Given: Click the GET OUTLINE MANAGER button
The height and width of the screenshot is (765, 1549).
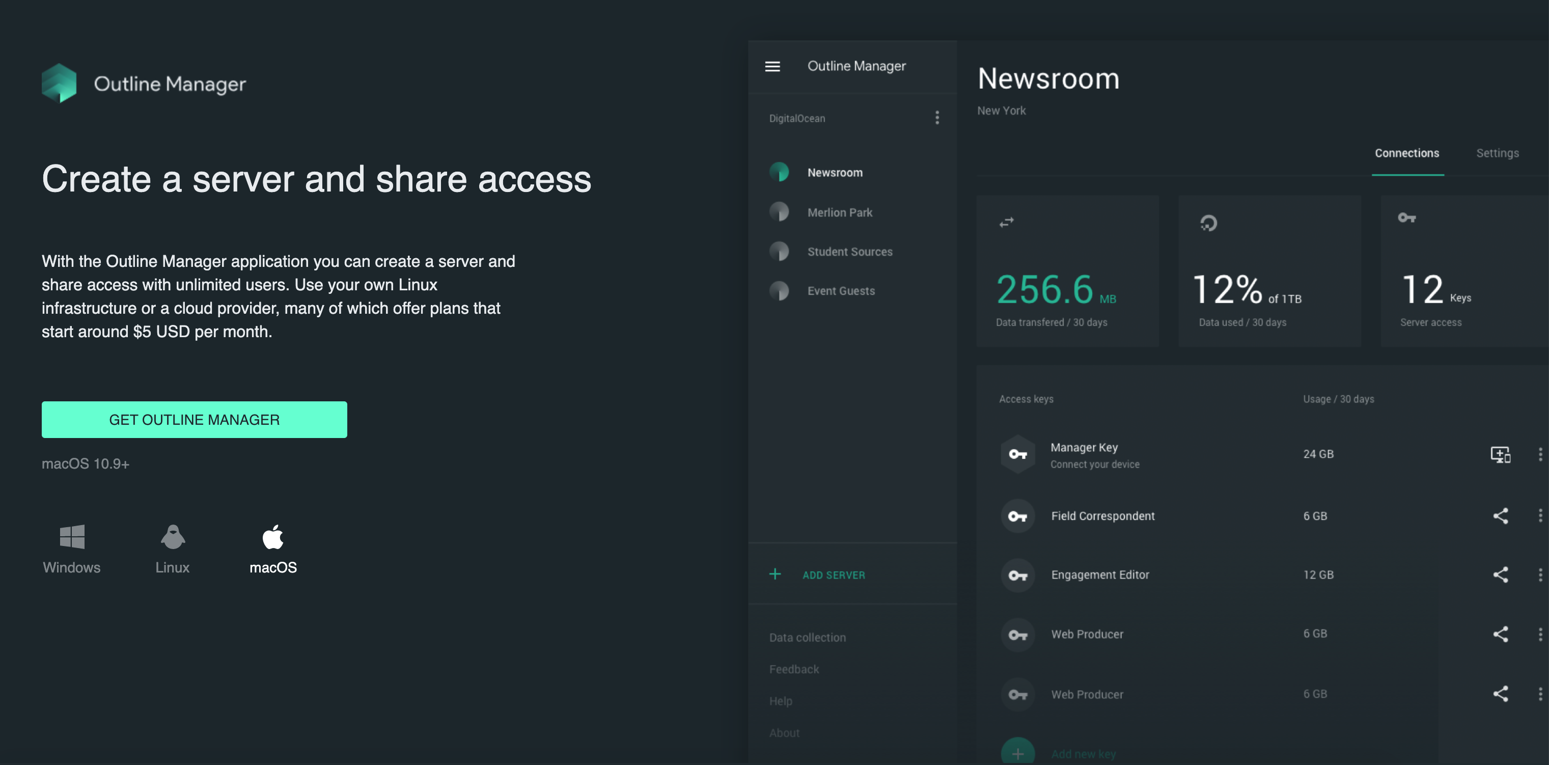Looking at the screenshot, I should (194, 419).
